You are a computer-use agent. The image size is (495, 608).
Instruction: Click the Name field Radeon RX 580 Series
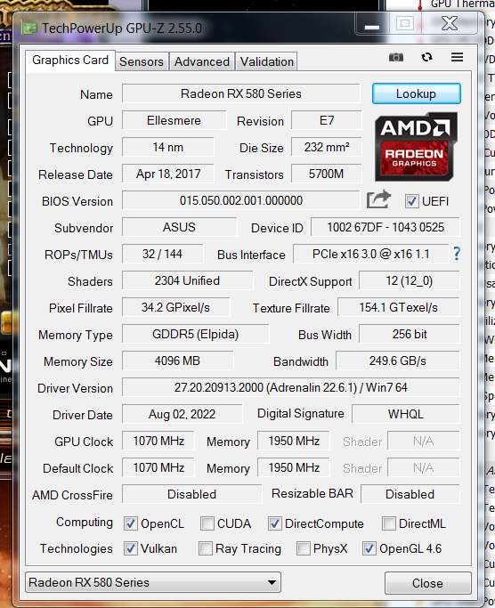[241, 93]
